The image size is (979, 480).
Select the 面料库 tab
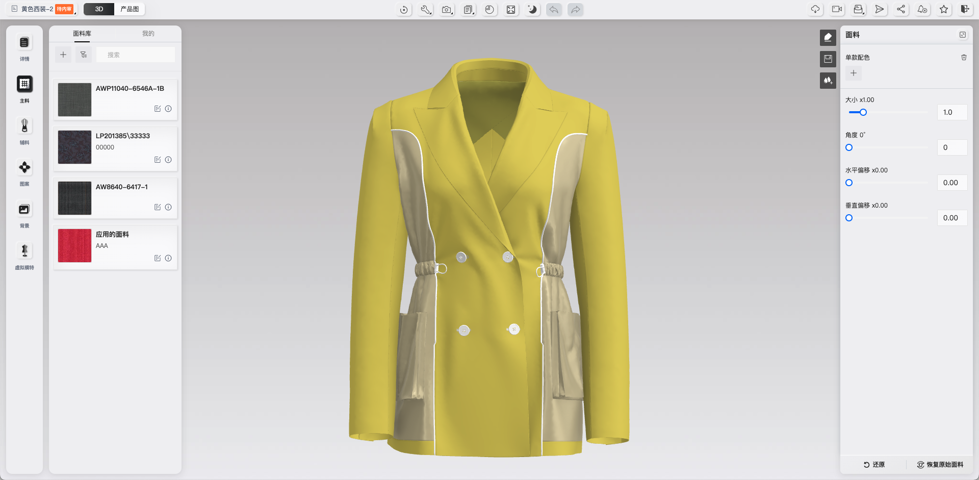(x=82, y=34)
